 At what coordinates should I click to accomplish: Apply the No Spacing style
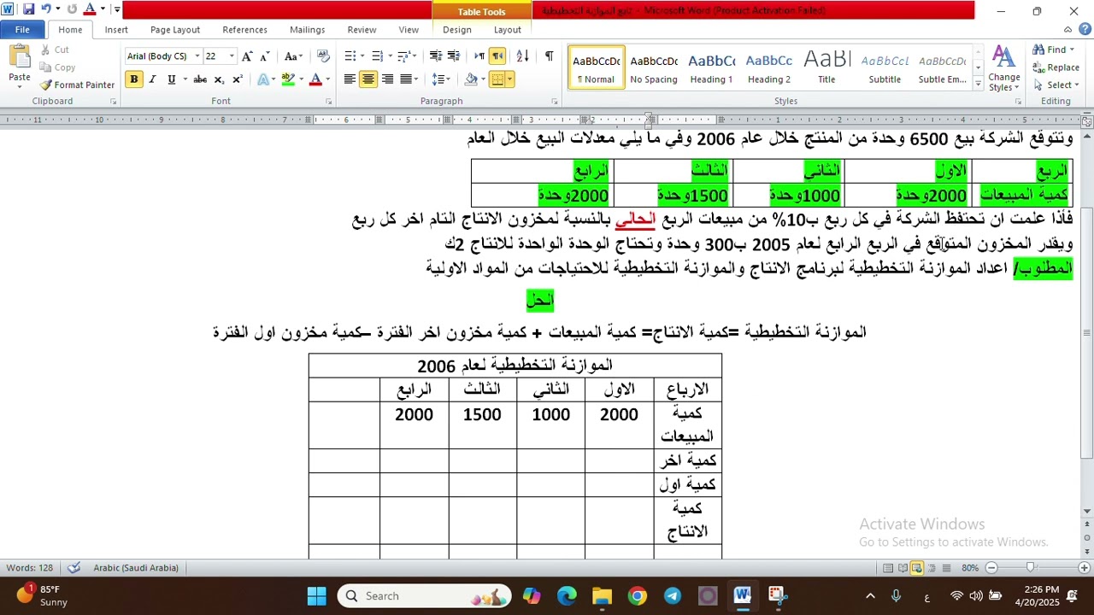(654, 67)
